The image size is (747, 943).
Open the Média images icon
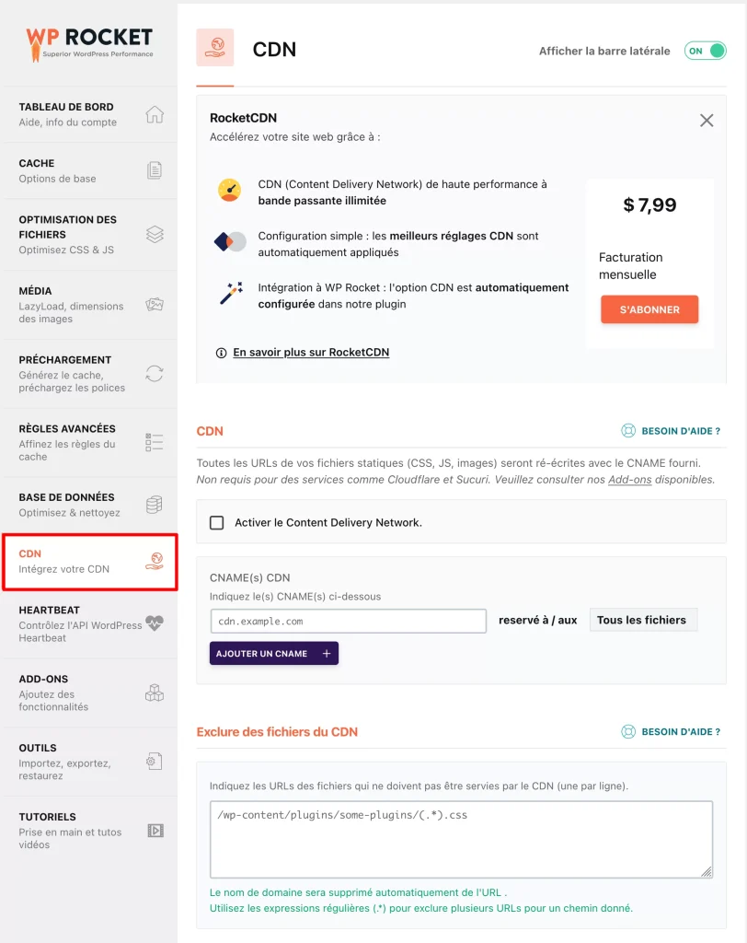pos(155,304)
